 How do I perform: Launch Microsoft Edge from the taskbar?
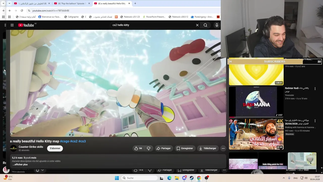point(169,178)
